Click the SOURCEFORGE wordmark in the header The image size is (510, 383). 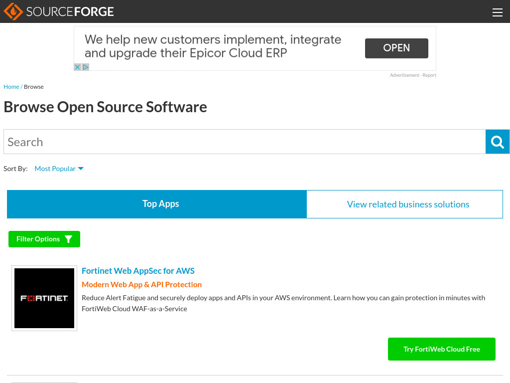[70, 12]
